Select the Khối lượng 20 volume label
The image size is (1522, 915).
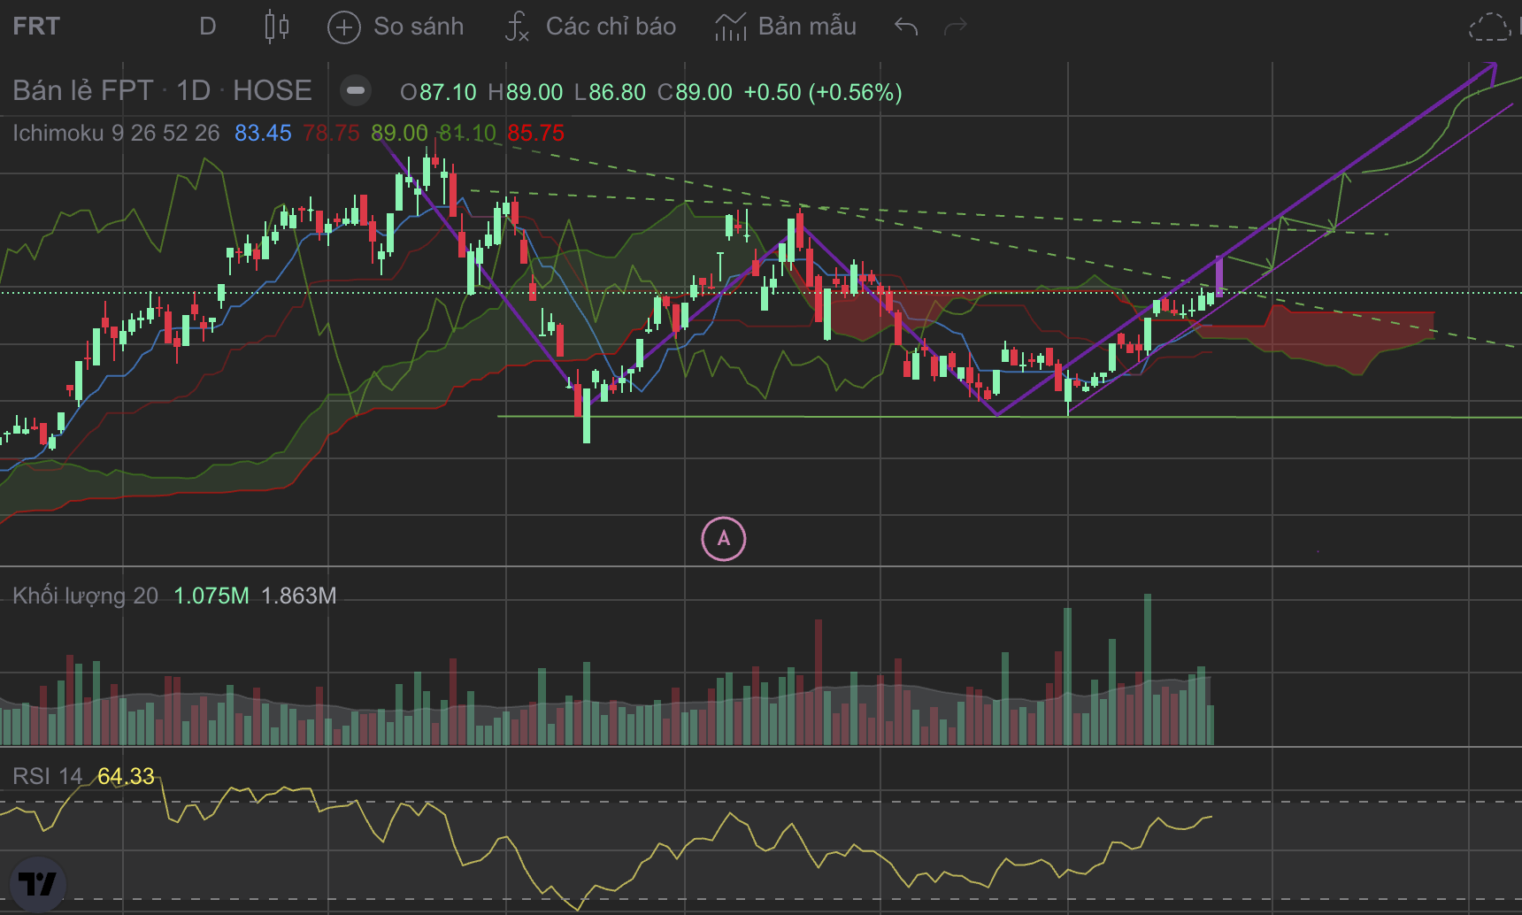pyautogui.click(x=85, y=596)
